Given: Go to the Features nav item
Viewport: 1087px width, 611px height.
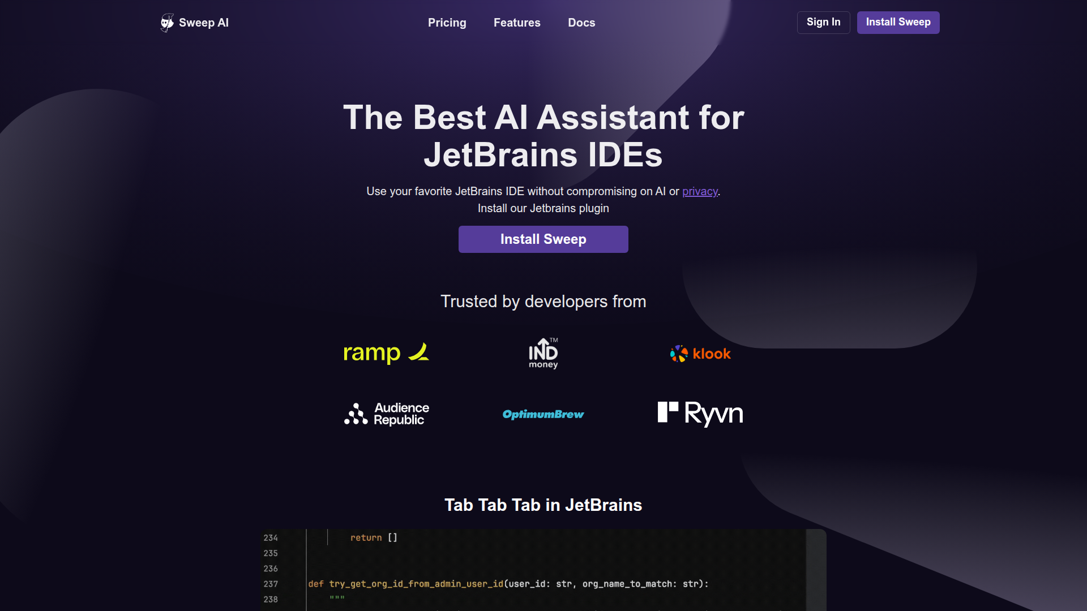Looking at the screenshot, I should [x=516, y=23].
